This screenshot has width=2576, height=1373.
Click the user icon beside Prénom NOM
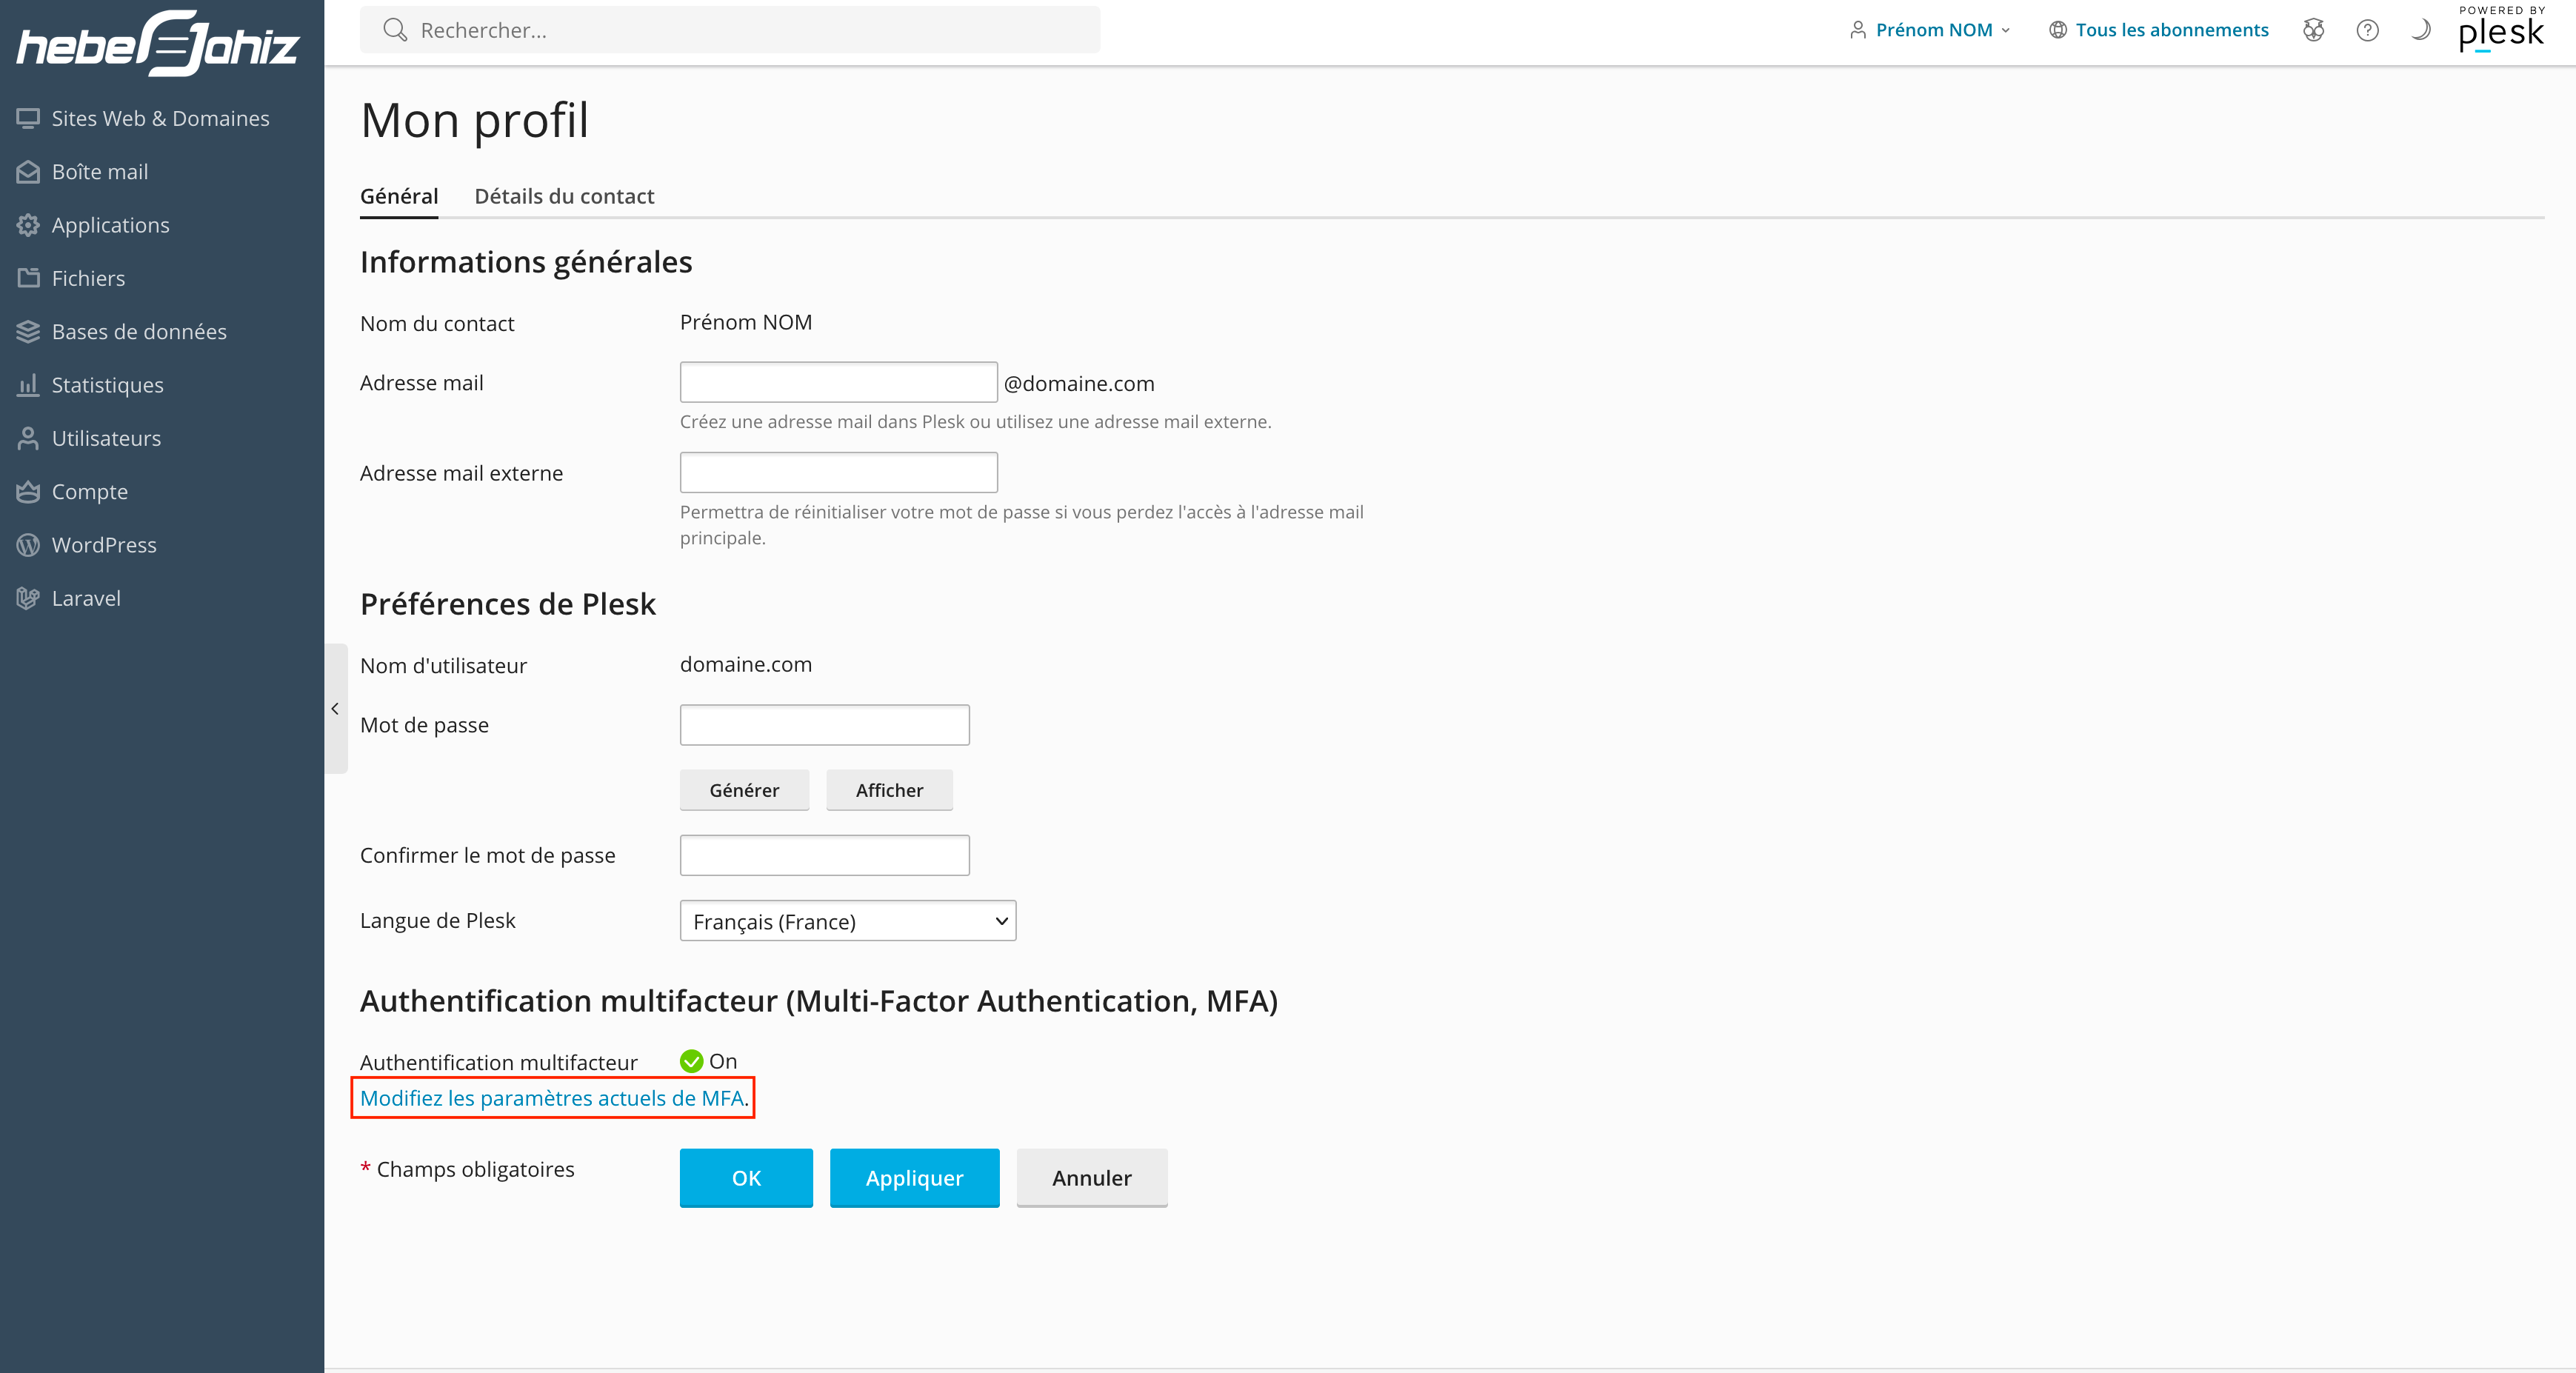tap(1858, 30)
